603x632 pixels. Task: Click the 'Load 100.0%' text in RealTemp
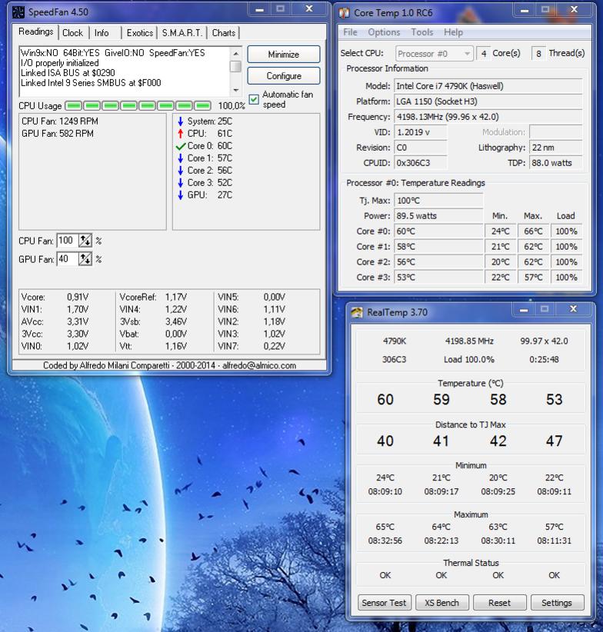468,359
